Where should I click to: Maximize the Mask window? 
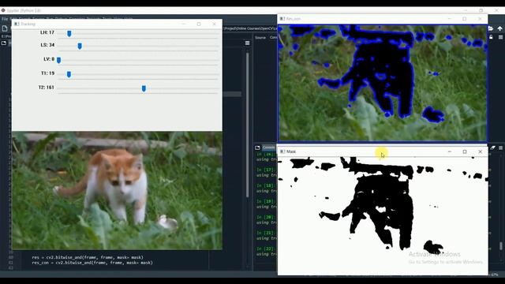[x=465, y=151]
